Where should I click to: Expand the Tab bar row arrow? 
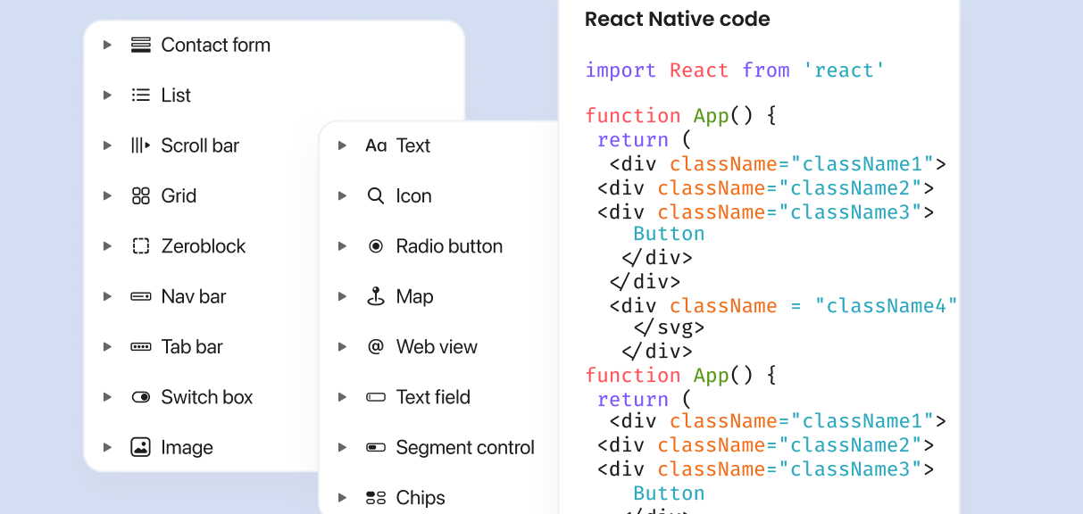[x=107, y=347]
